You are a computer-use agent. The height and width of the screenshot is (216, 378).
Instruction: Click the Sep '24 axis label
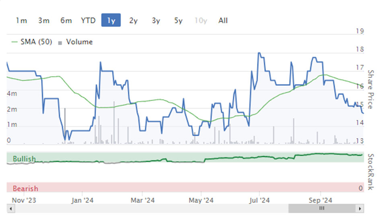tap(320, 200)
